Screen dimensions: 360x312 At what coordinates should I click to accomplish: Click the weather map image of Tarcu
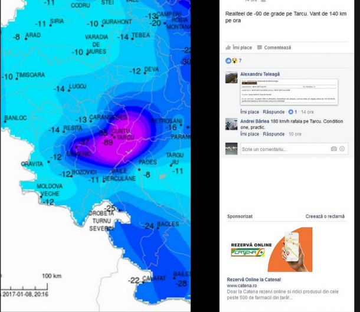[96, 147]
